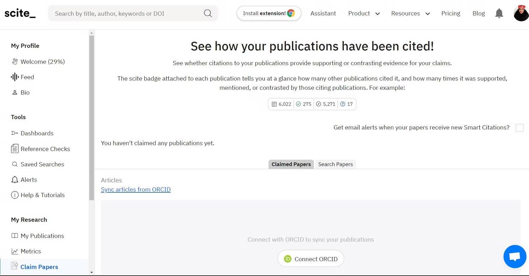Screen dimensions: 529x276
Task: Enable email alerts for Smart Citations
Action: [x=519, y=128]
